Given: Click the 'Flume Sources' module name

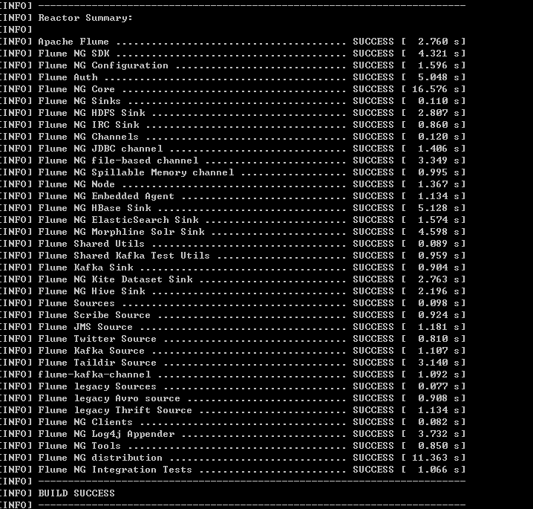Looking at the screenshot, I should (76, 303).
